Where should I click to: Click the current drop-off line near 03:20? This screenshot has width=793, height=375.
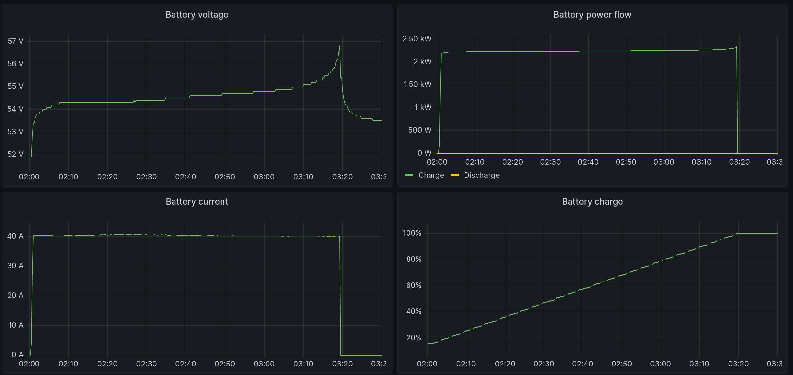[x=340, y=295]
